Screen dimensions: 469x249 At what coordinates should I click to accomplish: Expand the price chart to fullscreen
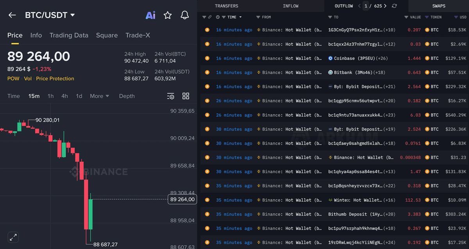point(13,237)
